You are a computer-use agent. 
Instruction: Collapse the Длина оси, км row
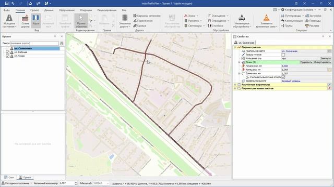pyautogui.click(x=239, y=74)
